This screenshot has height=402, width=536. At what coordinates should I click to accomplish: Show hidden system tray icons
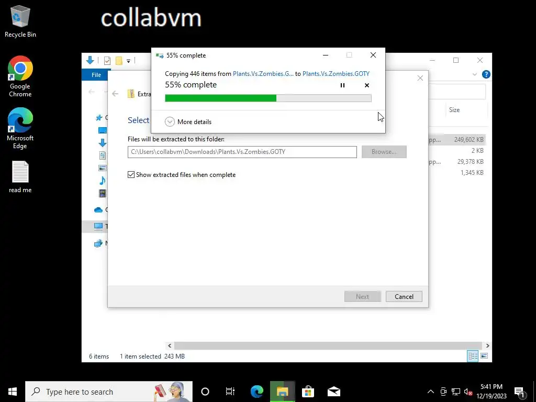point(431,392)
